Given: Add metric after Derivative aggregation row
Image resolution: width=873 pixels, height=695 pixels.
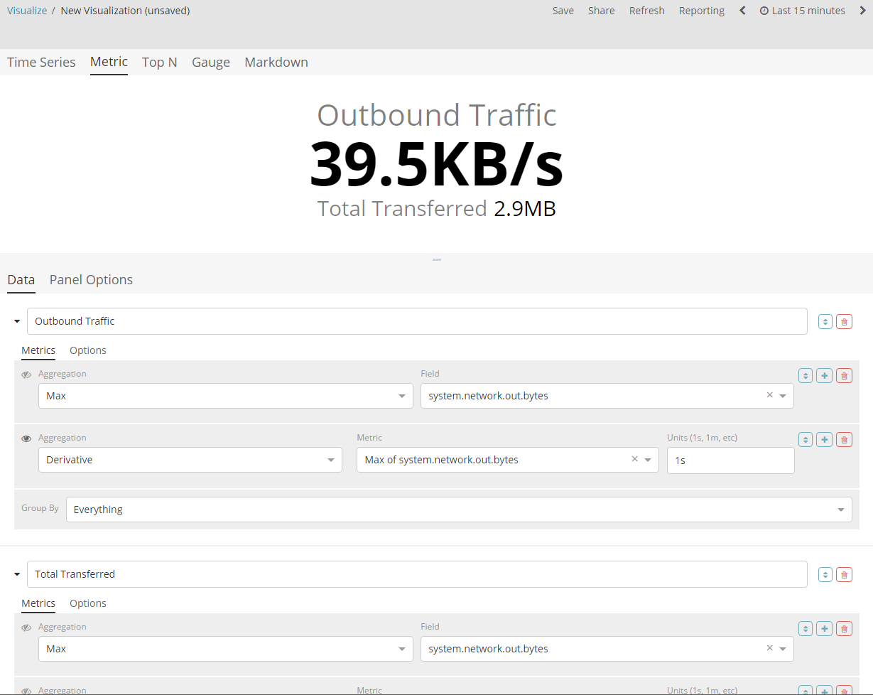Looking at the screenshot, I should [x=824, y=439].
